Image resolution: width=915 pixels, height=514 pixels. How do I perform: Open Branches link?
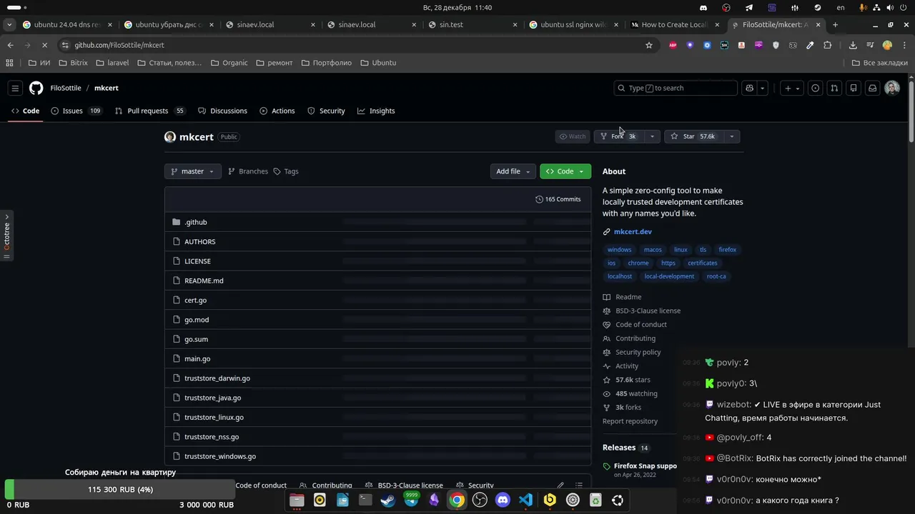(x=247, y=171)
